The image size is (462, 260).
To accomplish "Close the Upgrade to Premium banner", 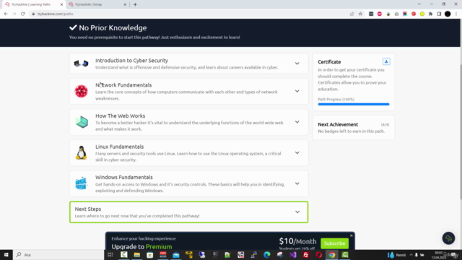I will pyautogui.click(x=352, y=235).
